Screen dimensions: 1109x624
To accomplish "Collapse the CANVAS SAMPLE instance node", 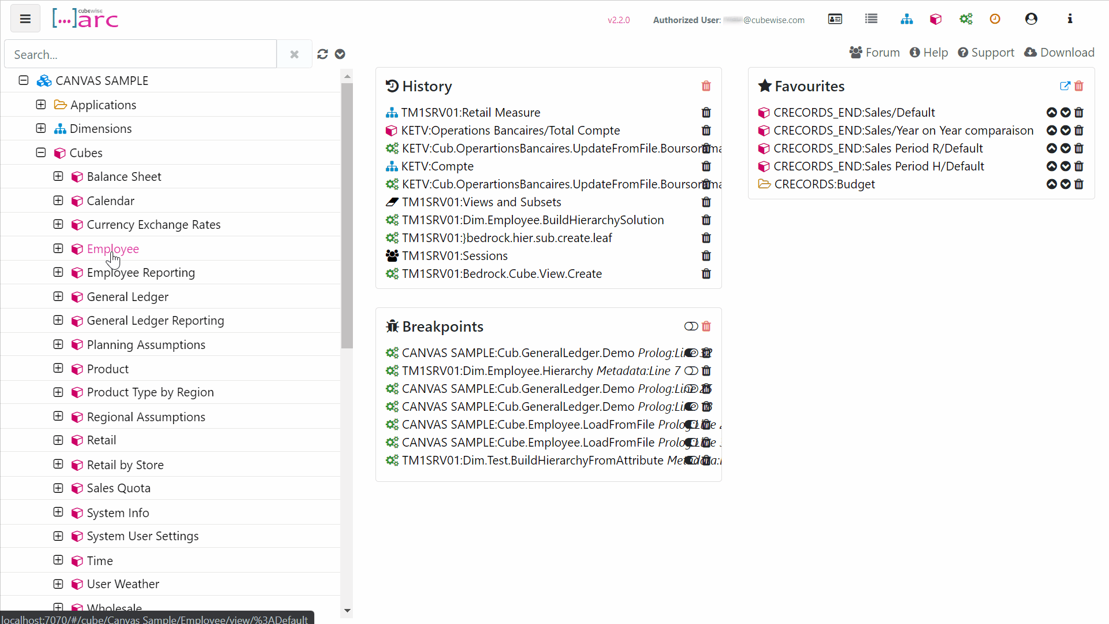I will pos(24,80).
